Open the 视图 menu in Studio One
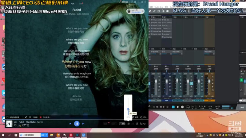Viewport: 246px width, 138px height. coord(151,7)
